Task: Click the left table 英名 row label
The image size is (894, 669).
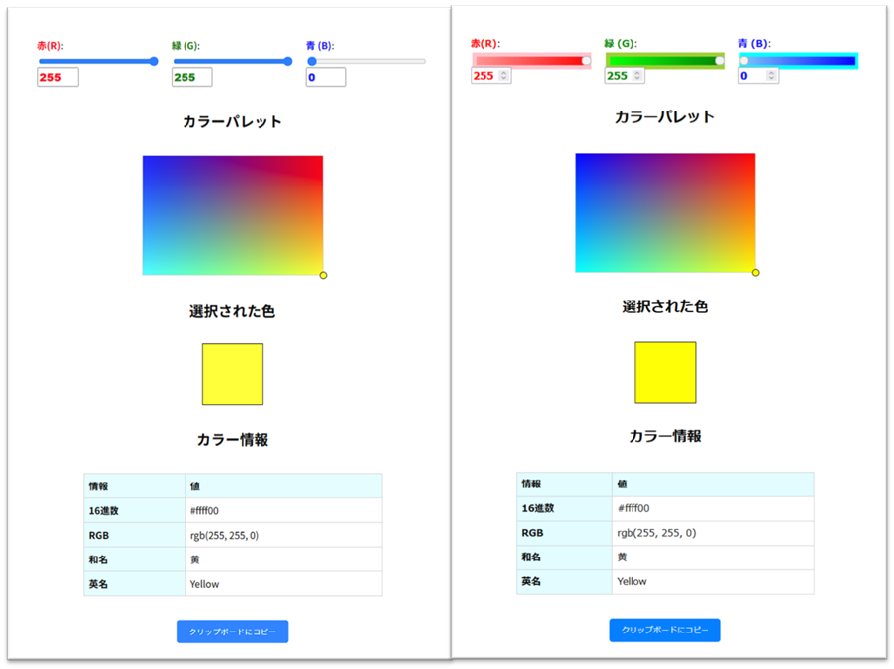Action: click(98, 584)
